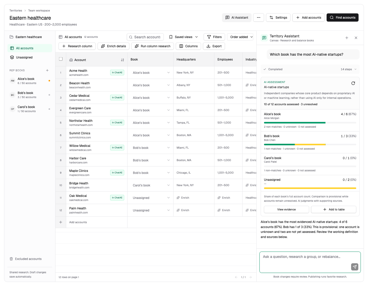Click the refresh icon in AI Assessment card

[353, 83]
